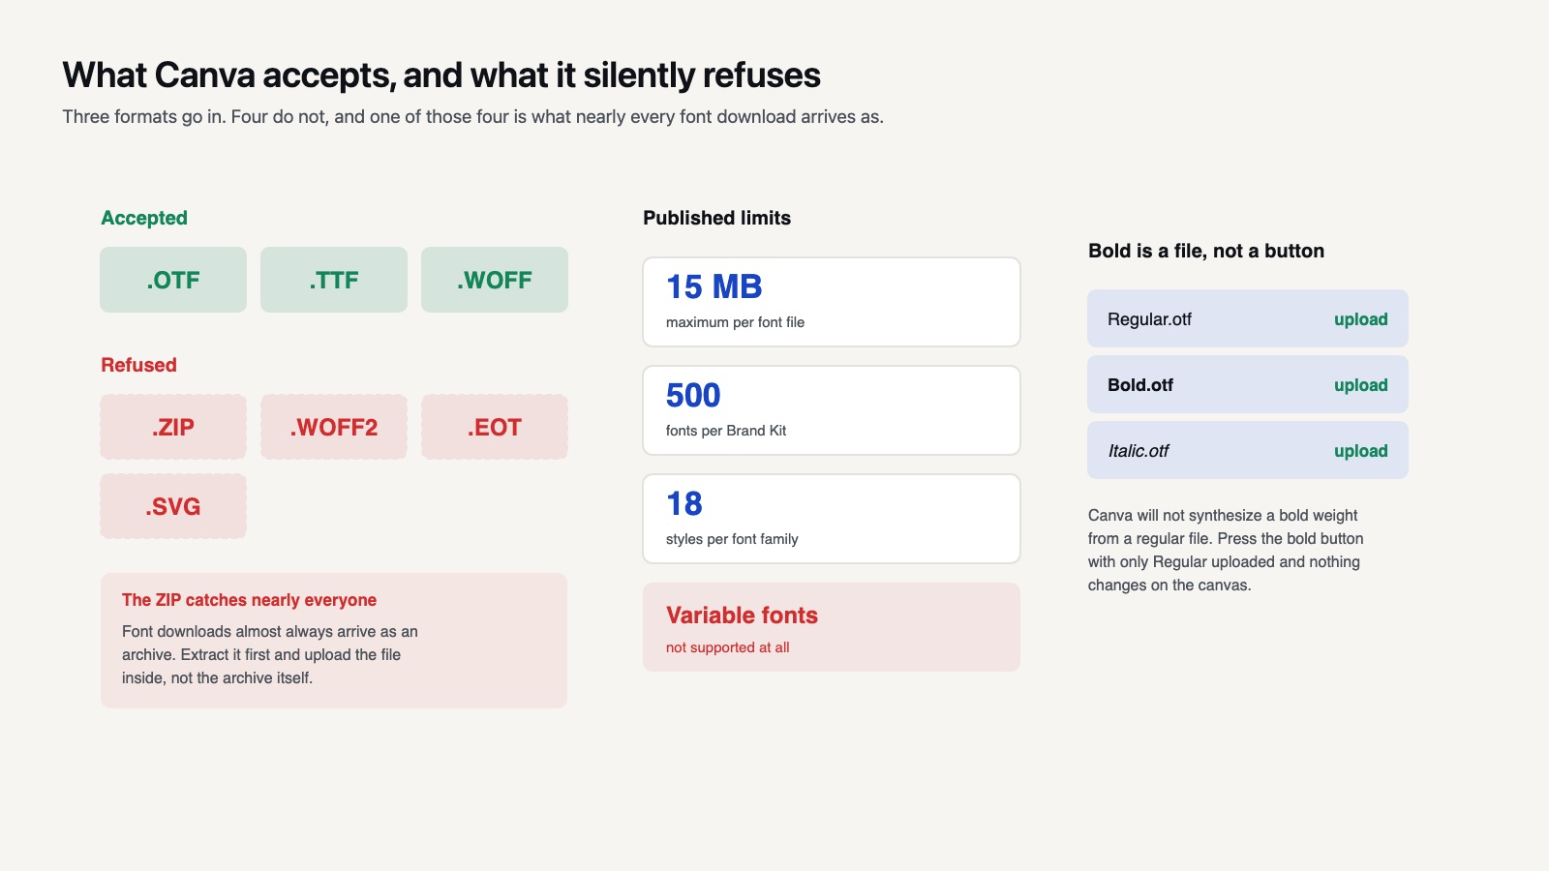Screen dimensions: 1549x871
Task: Click 'Bold is a file, not a button' heading
Action: click(x=1206, y=251)
